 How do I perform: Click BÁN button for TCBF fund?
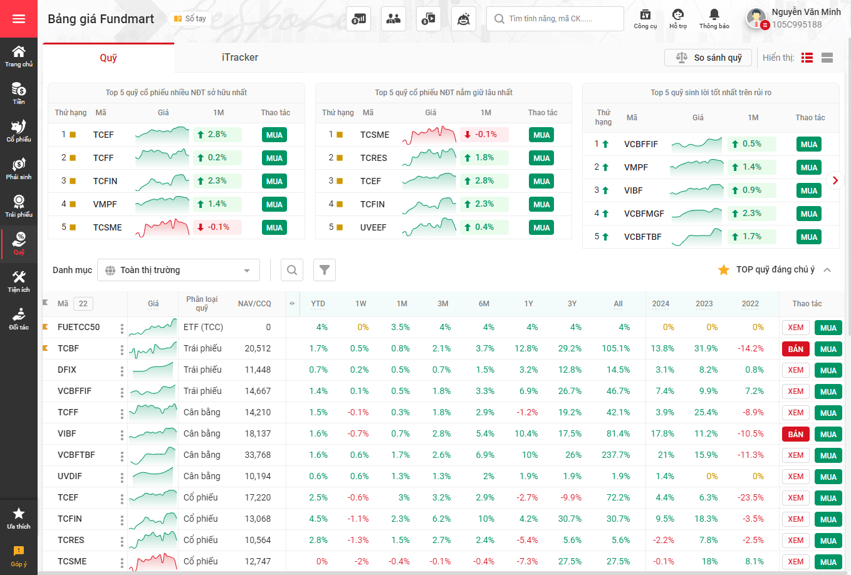pyautogui.click(x=795, y=349)
